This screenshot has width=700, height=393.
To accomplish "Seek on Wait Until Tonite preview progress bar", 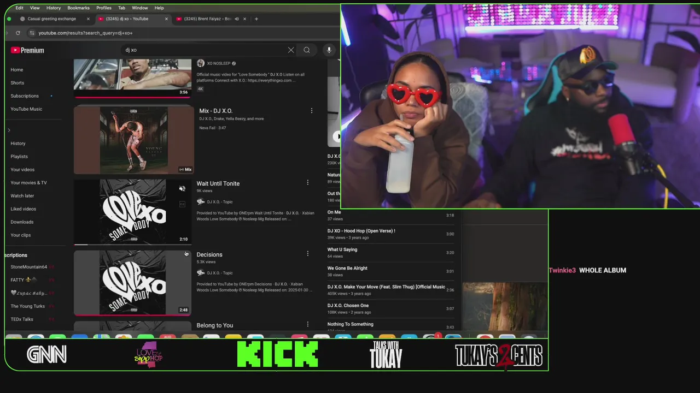I will (x=133, y=244).
